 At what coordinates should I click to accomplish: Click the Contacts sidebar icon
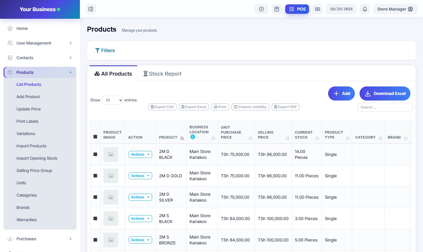tap(10, 58)
